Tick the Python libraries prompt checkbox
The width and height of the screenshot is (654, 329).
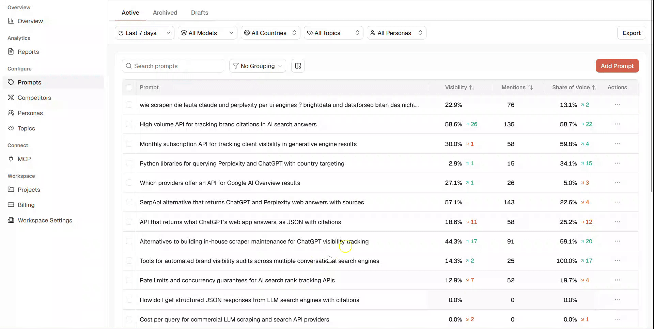pyautogui.click(x=129, y=163)
